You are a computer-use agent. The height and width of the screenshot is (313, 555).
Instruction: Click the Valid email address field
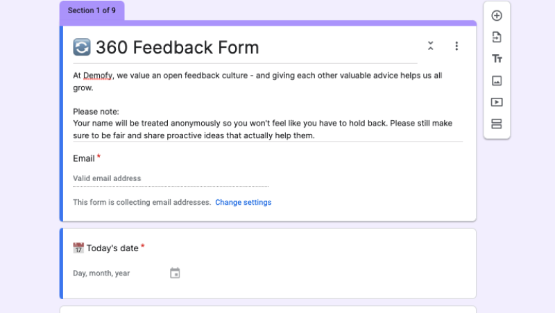coord(170,178)
